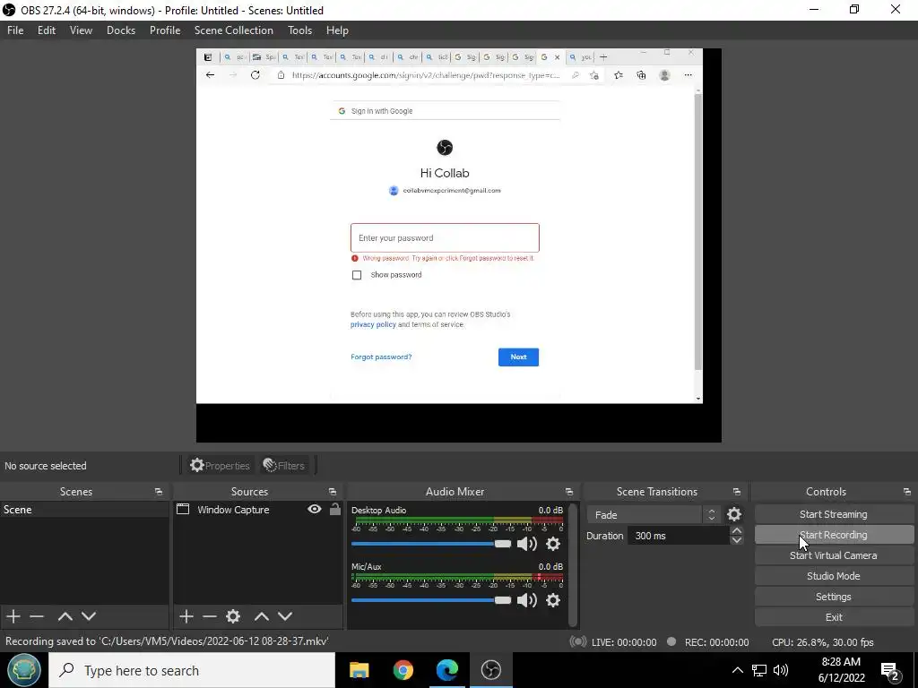Open the File menu
918x688 pixels.
(15, 30)
